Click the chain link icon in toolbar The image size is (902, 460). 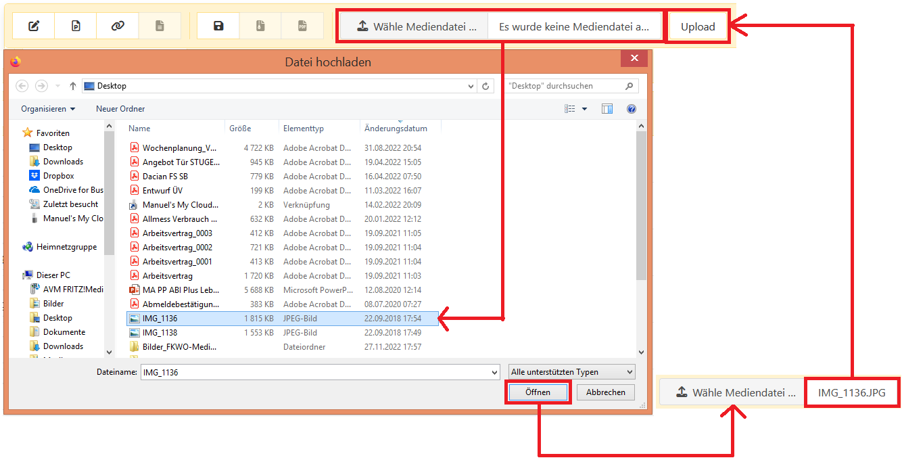118,26
